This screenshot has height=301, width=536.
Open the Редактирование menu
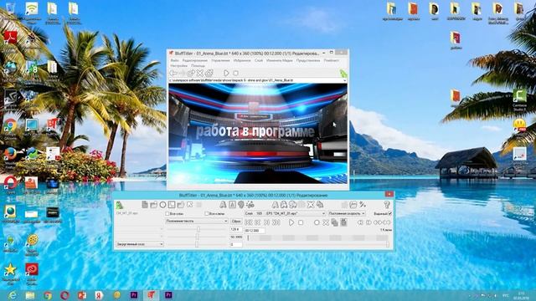[195, 60]
